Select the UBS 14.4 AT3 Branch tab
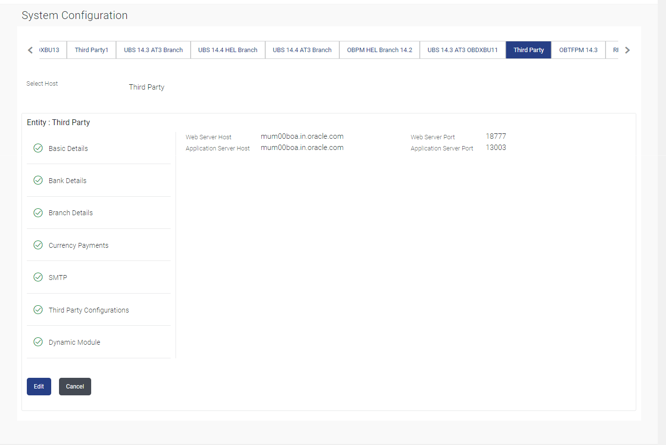This screenshot has height=445, width=666. coord(302,50)
